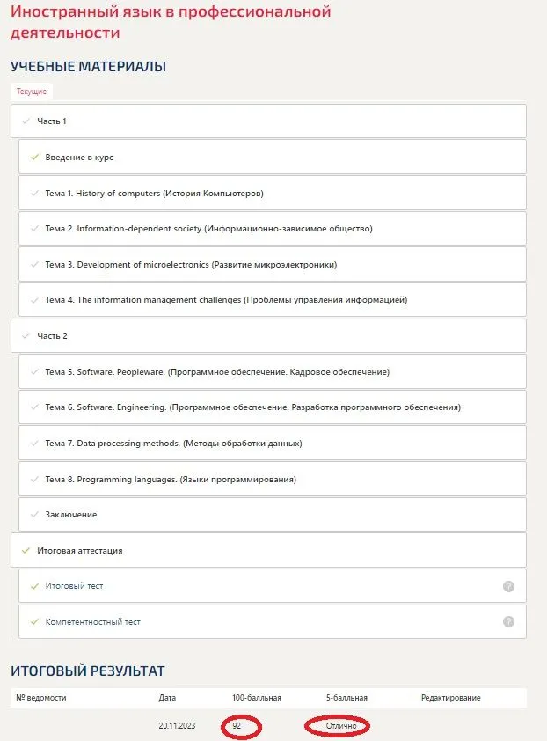Screen dimensions: 547x741
Task: Click checkmark icon beside Заключение
Action: [x=34, y=515]
